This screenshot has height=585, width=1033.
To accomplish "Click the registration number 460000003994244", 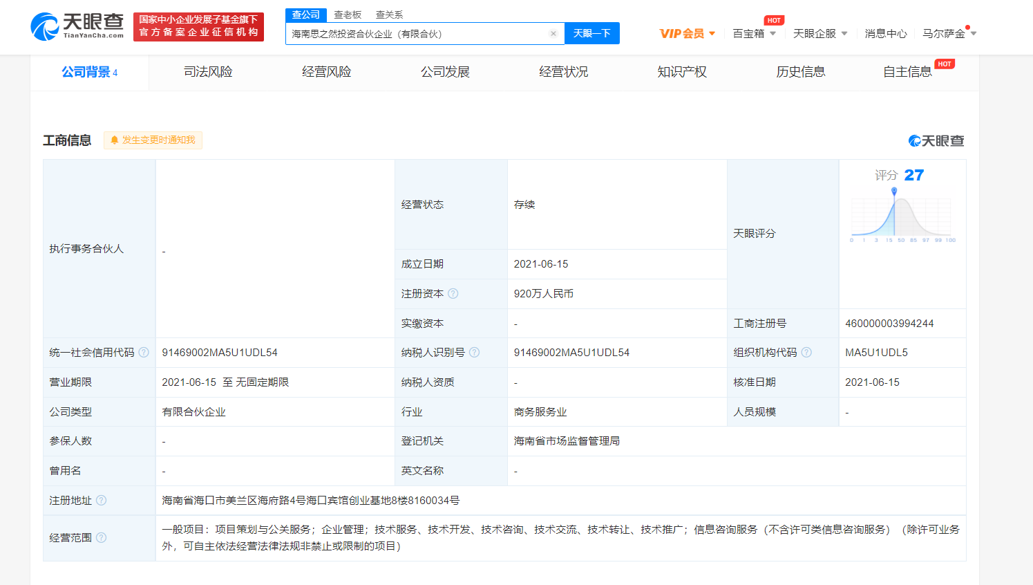I will pyautogui.click(x=889, y=324).
